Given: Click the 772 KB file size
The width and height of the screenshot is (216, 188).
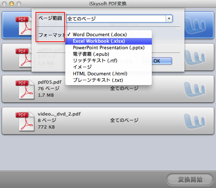Looking at the screenshot, I should (x=46, y=127).
